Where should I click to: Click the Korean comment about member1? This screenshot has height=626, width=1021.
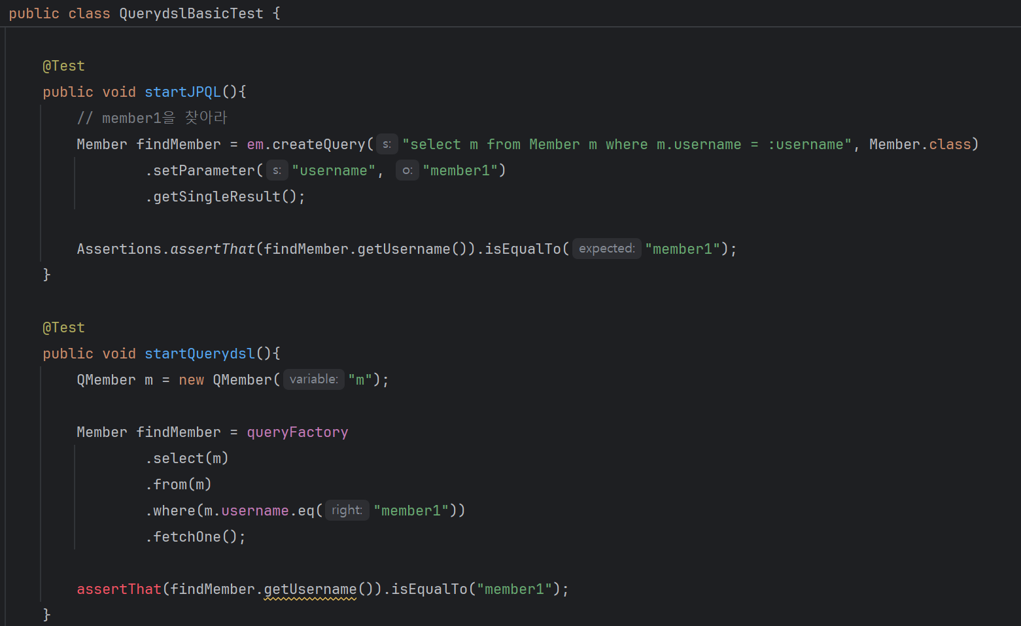point(152,118)
